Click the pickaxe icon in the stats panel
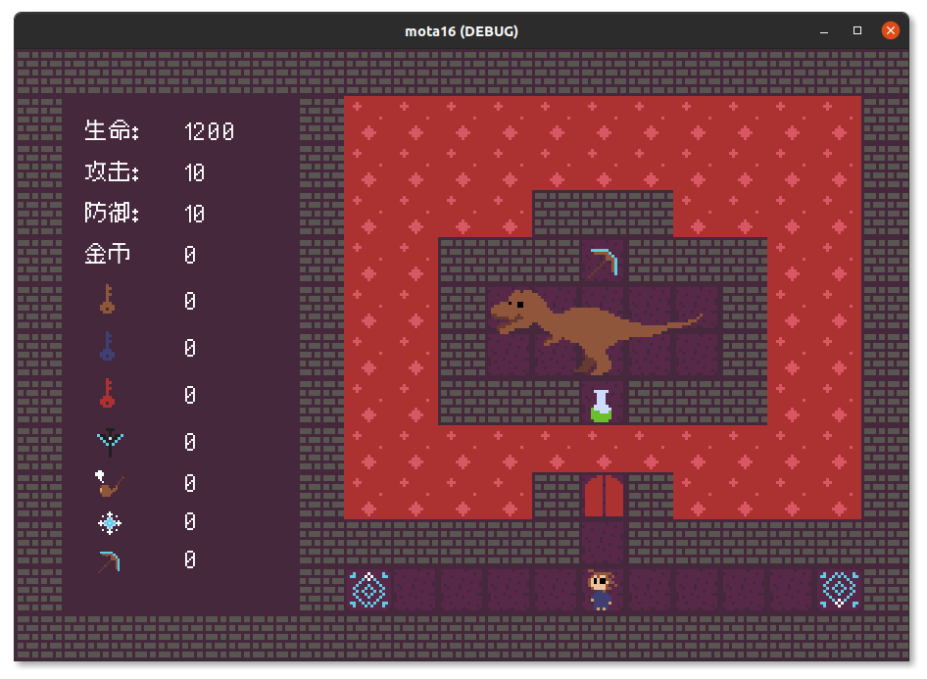The width and height of the screenshot is (927, 679). [x=110, y=561]
